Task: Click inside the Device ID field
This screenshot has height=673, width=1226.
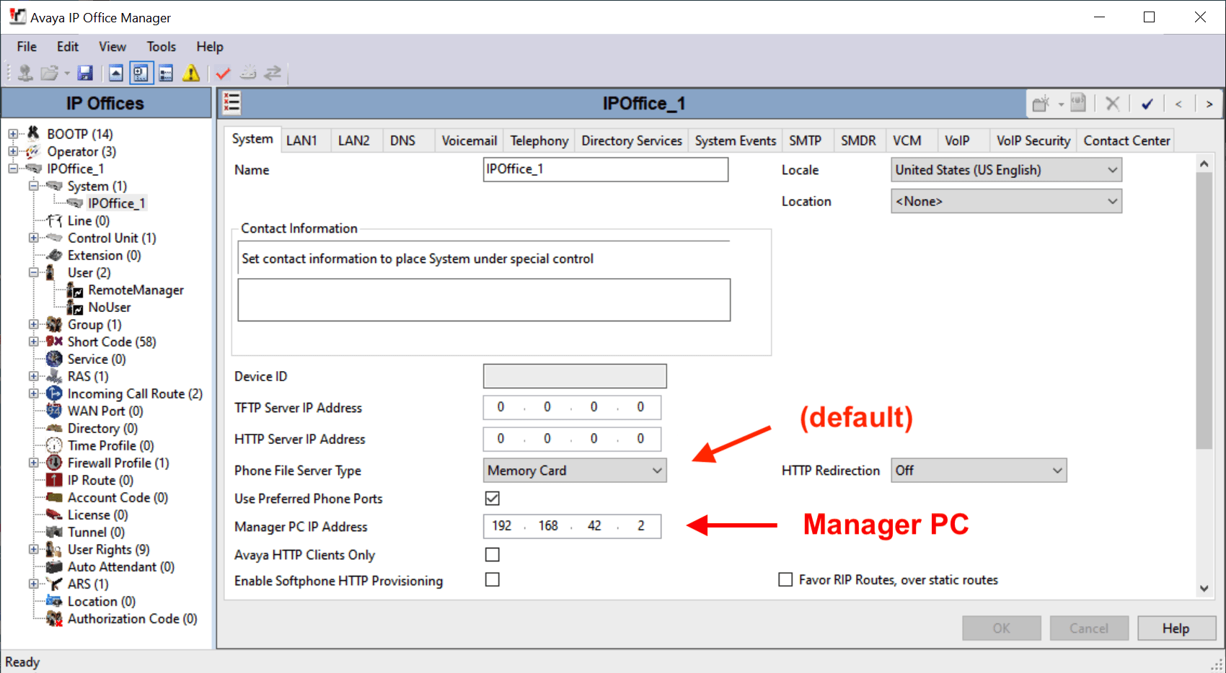Action: 574,375
